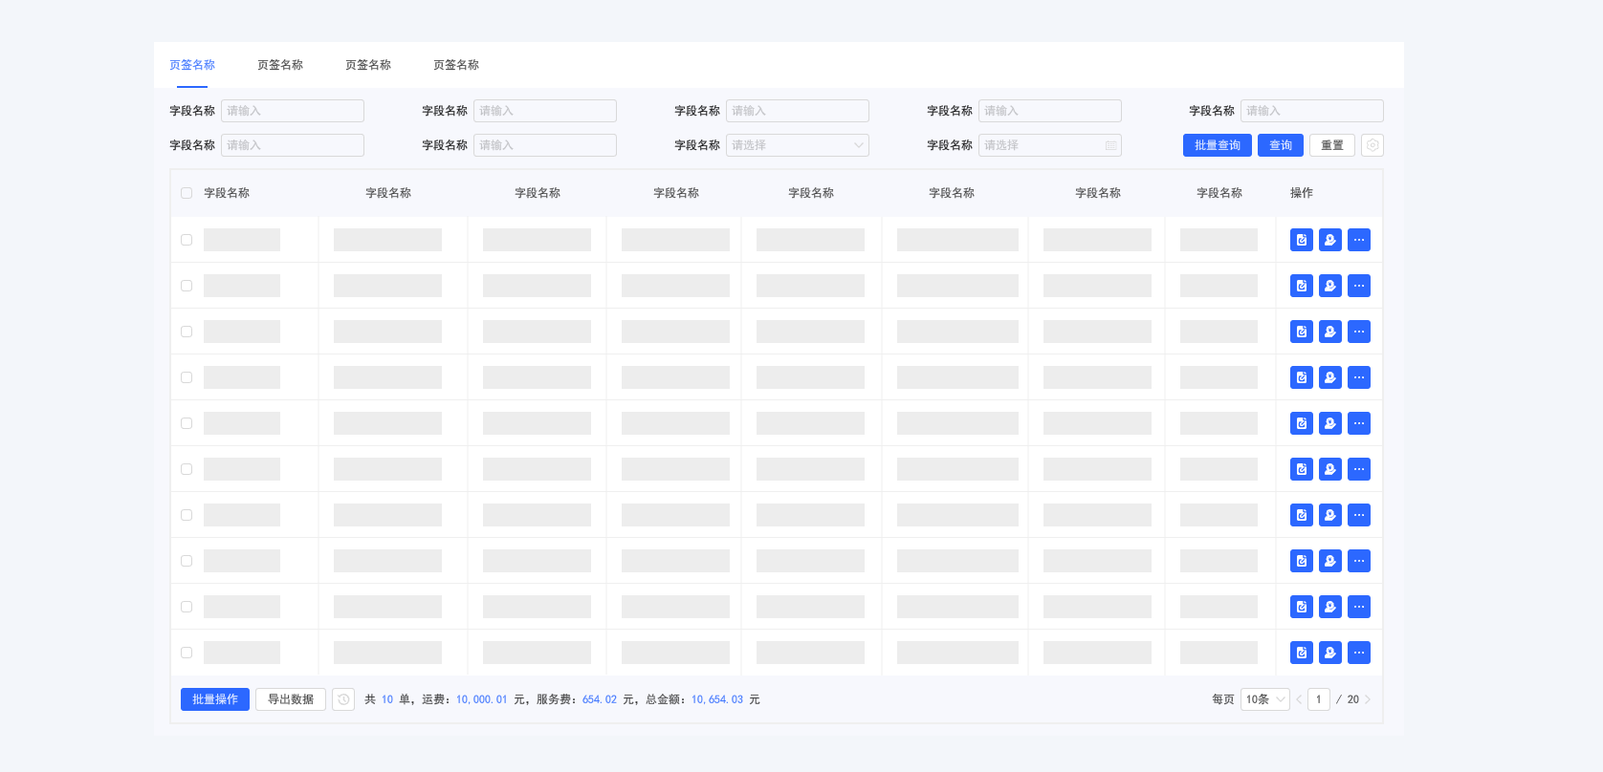
Task: Click the payment hand icon in the fourth table row
Action: [x=1329, y=377]
